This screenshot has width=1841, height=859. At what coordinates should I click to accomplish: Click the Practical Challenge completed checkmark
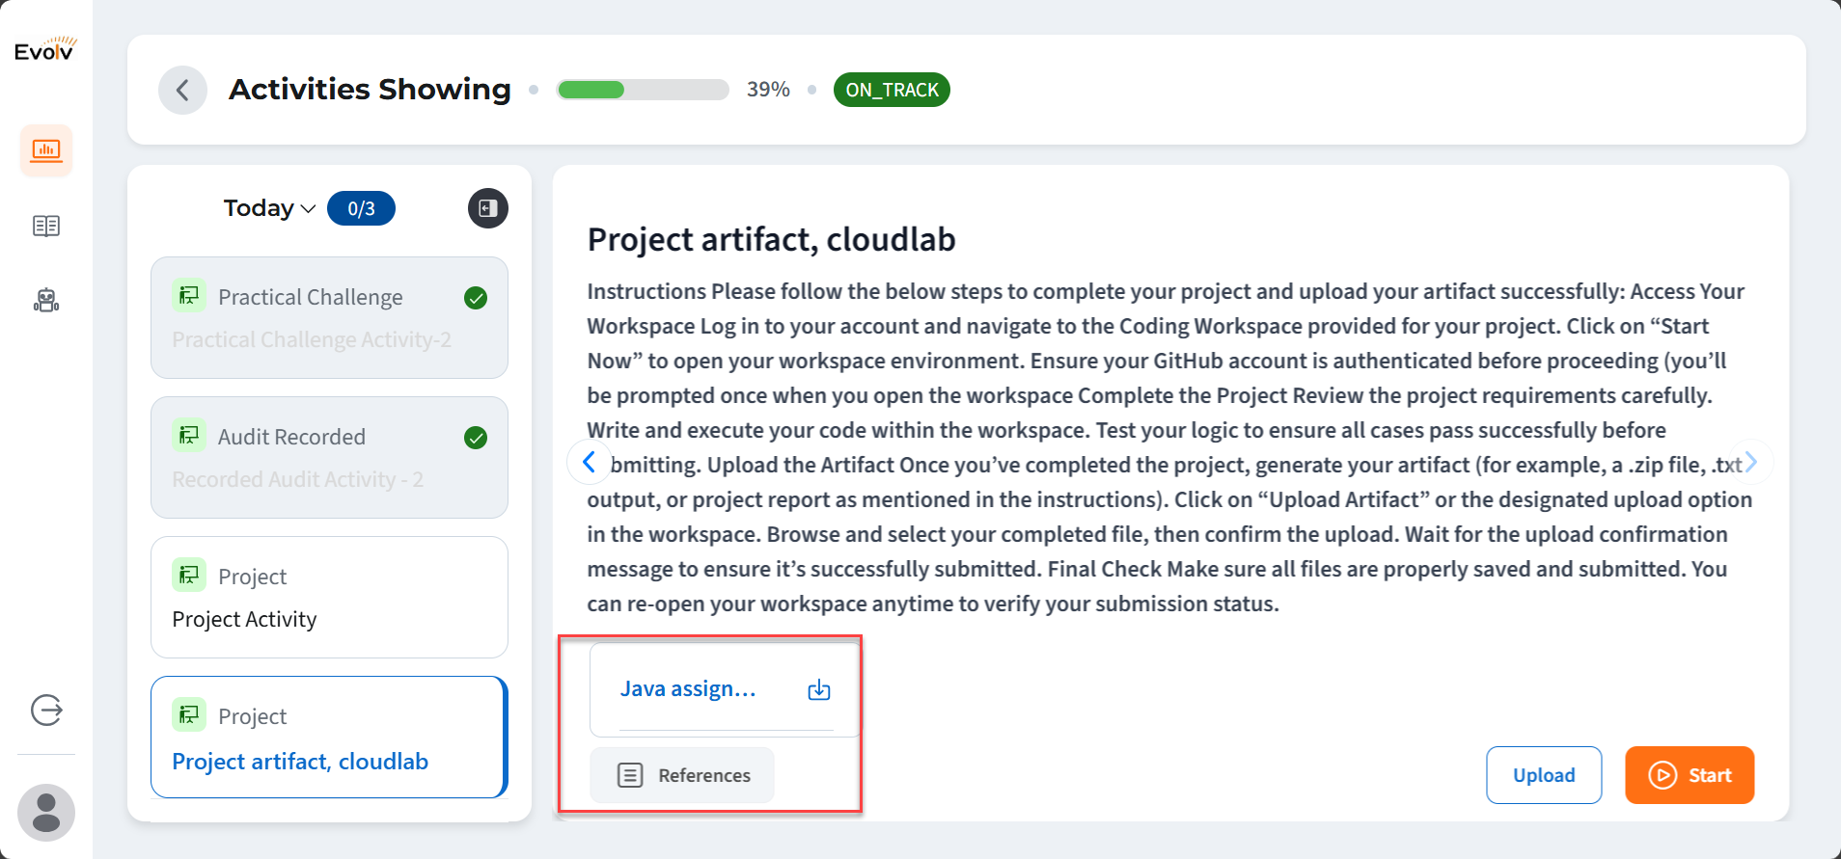point(476,298)
